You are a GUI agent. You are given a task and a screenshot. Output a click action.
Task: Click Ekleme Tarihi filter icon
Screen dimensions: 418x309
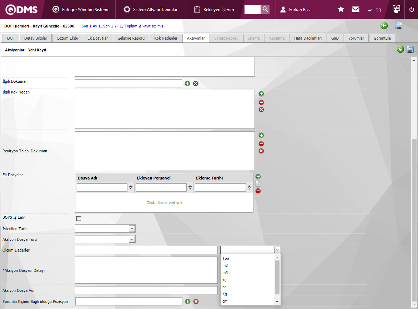point(249,188)
